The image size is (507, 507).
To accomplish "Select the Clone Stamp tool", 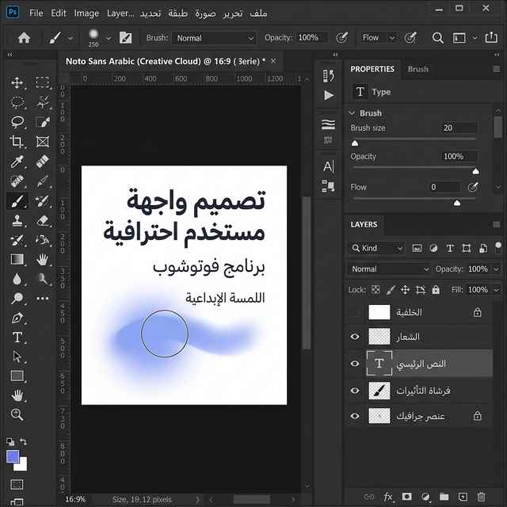I will (x=17, y=220).
